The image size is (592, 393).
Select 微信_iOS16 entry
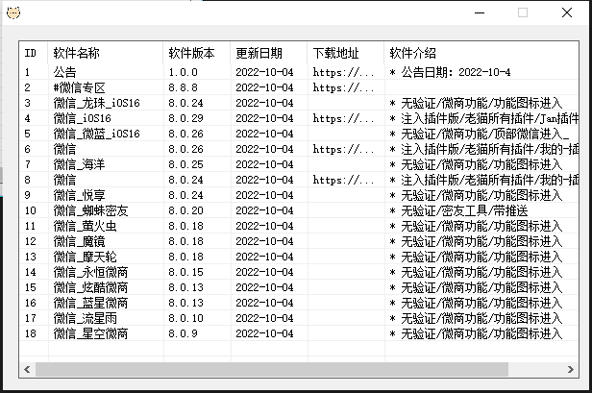[83, 118]
